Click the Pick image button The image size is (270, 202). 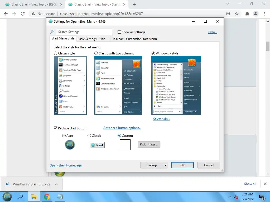pos(149,144)
